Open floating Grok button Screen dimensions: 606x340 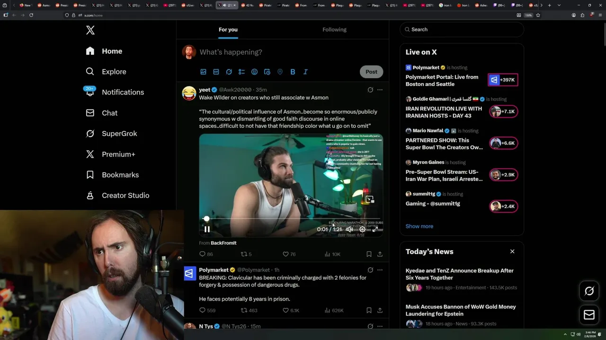(589, 291)
